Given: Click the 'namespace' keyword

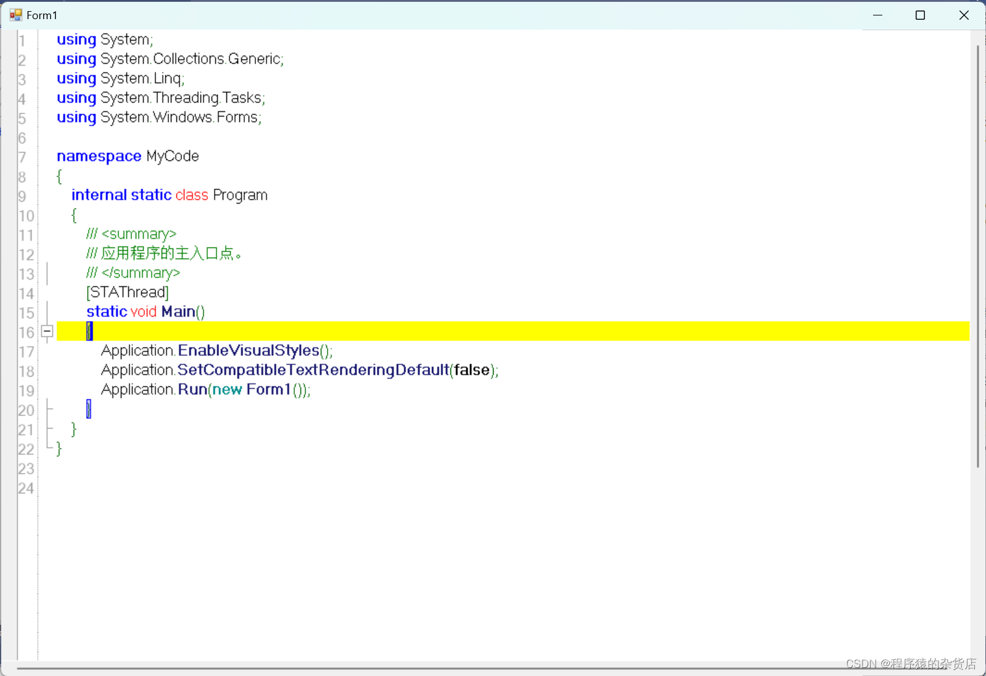Looking at the screenshot, I should pos(99,156).
